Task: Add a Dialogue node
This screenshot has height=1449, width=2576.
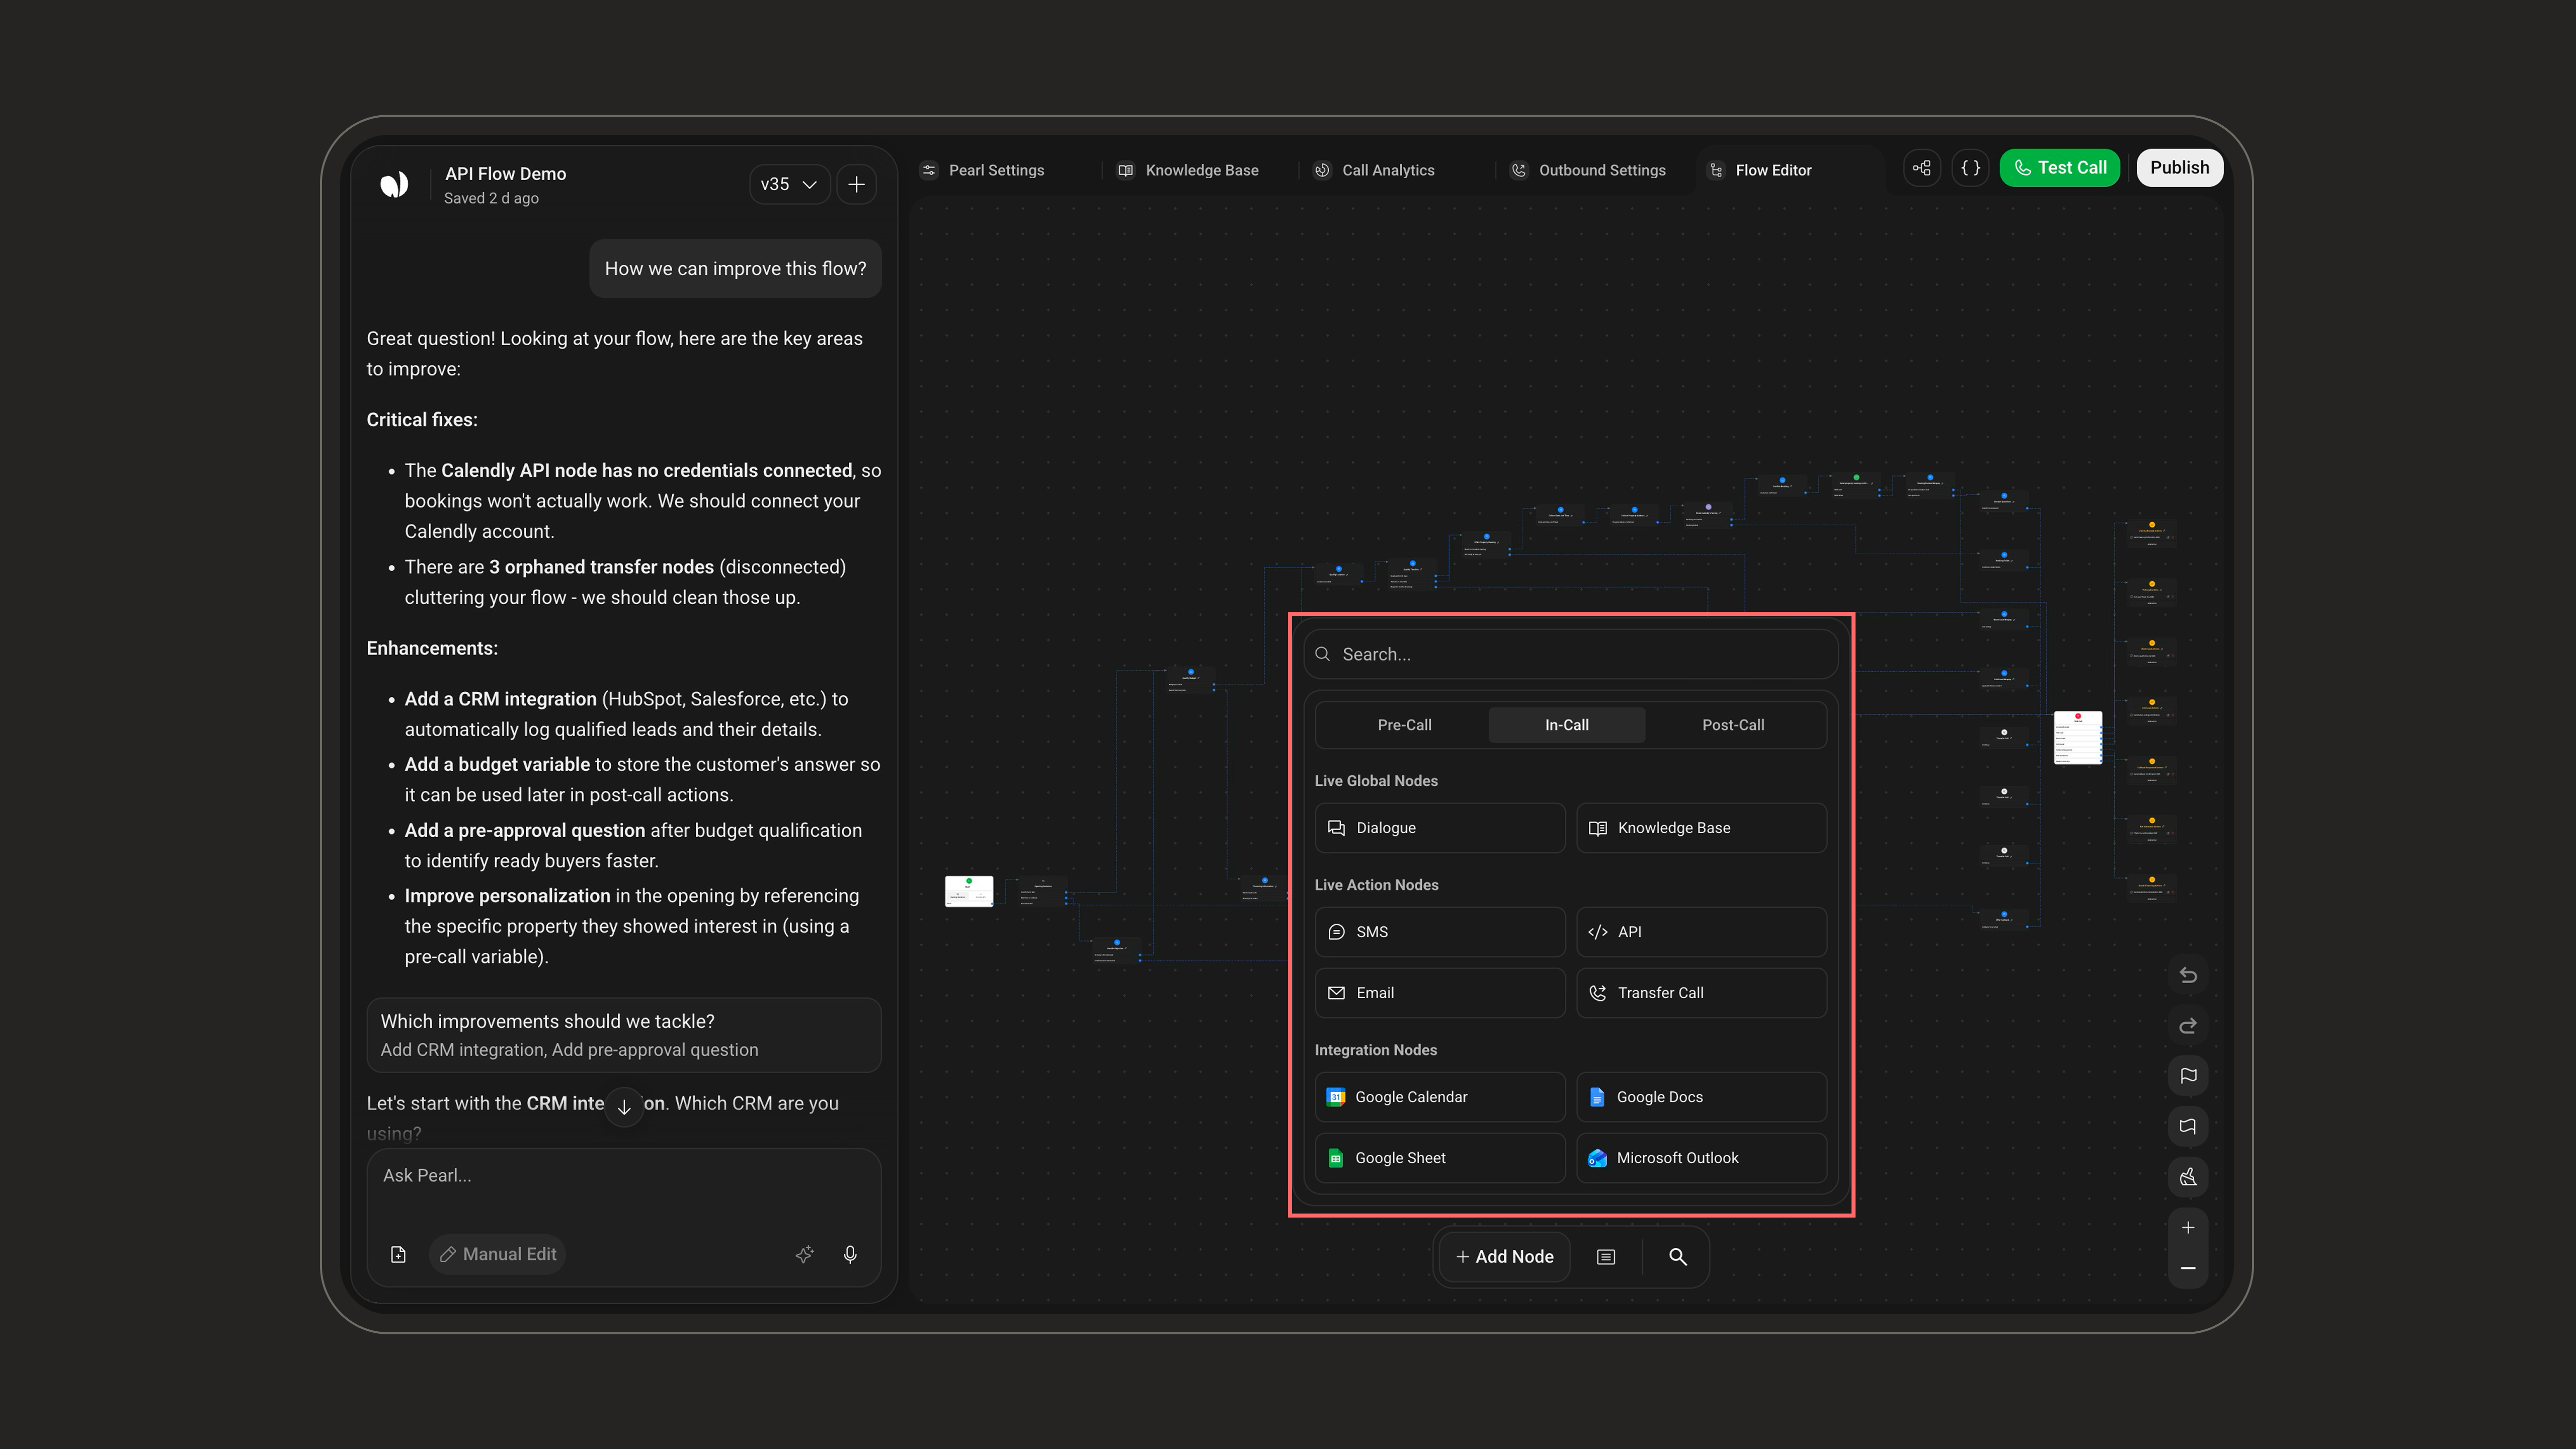Action: [1440, 828]
